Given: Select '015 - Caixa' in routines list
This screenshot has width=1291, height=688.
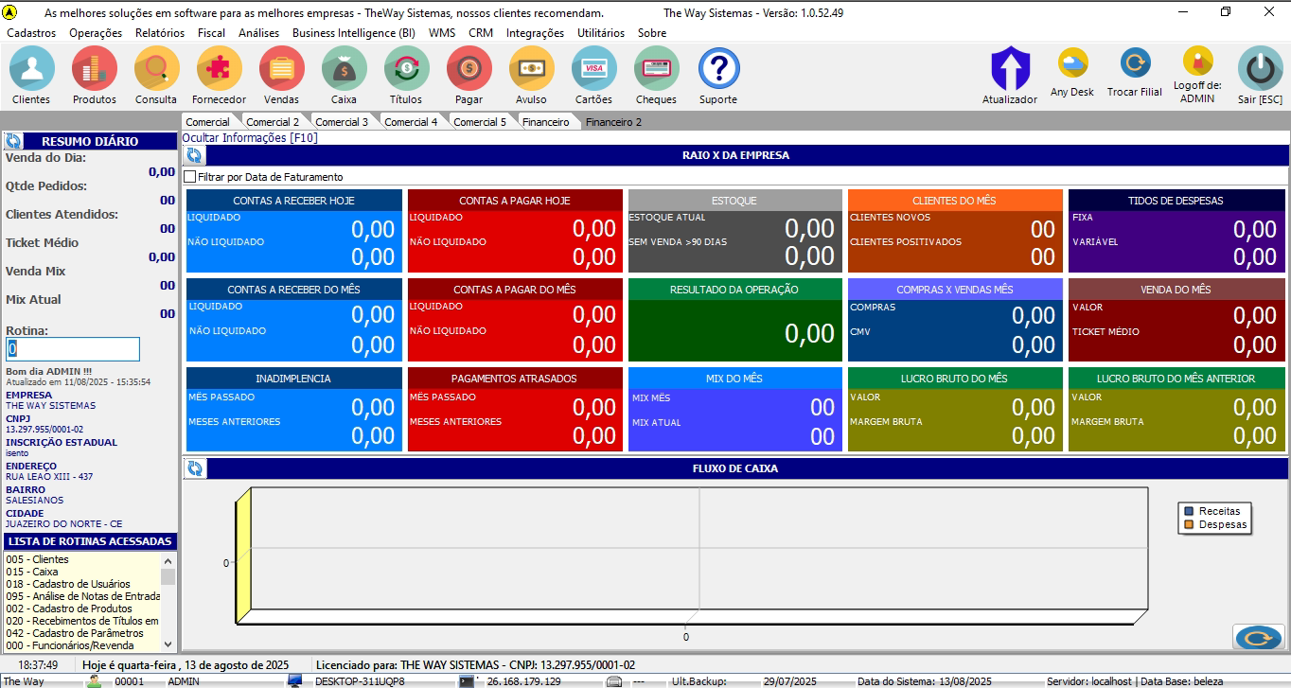Looking at the screenshot, I should coord(32,572).
